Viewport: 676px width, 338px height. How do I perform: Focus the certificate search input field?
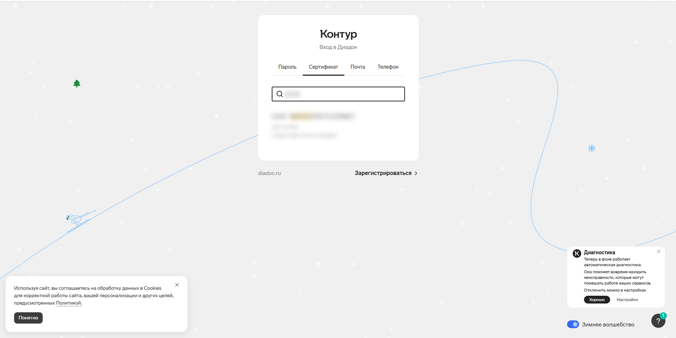click(344, 94)
